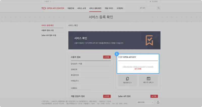Click the 담당업무 / 이름 row label
This screenshot has width=202, height=107.
pyautogui.click(x=77, y=64)
